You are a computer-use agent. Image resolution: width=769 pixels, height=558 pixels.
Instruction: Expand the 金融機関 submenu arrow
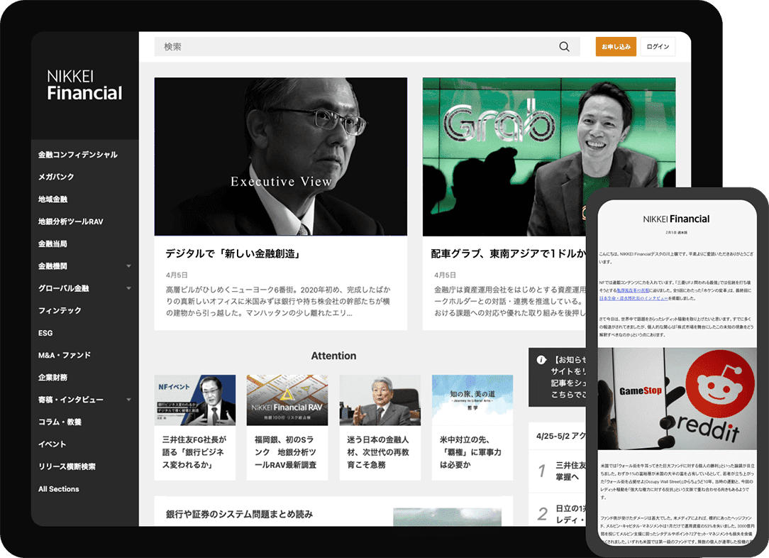pyautogui.click(x=128, y=266)
